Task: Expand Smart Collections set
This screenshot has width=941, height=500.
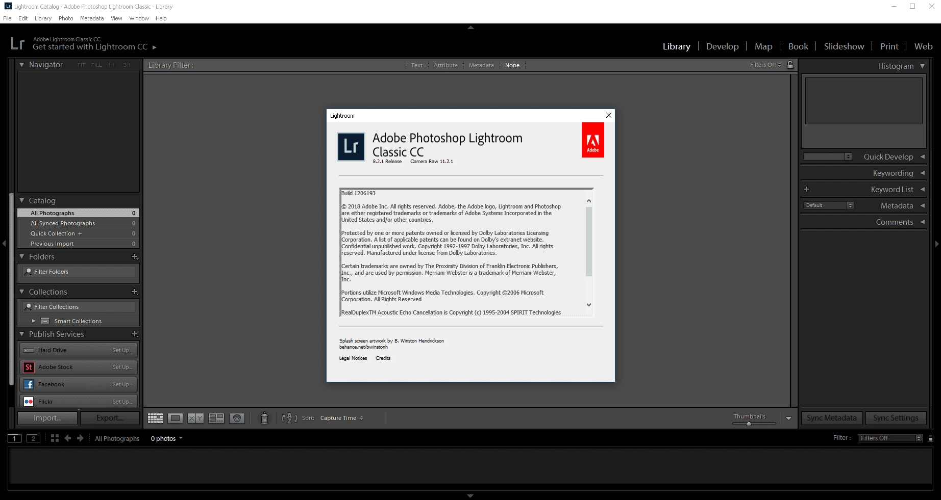Action: click(34, 321)
